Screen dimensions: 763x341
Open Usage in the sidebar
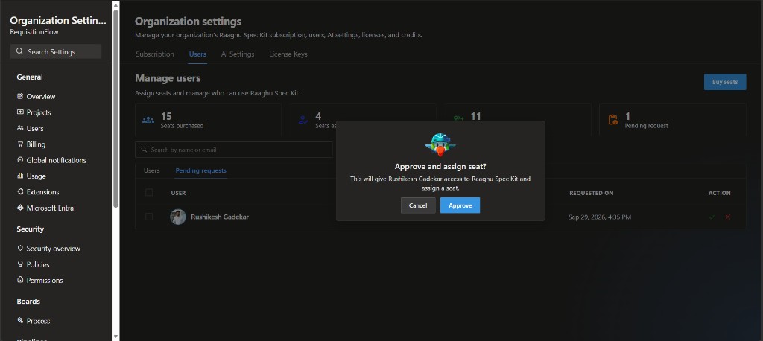pos(36,176)
